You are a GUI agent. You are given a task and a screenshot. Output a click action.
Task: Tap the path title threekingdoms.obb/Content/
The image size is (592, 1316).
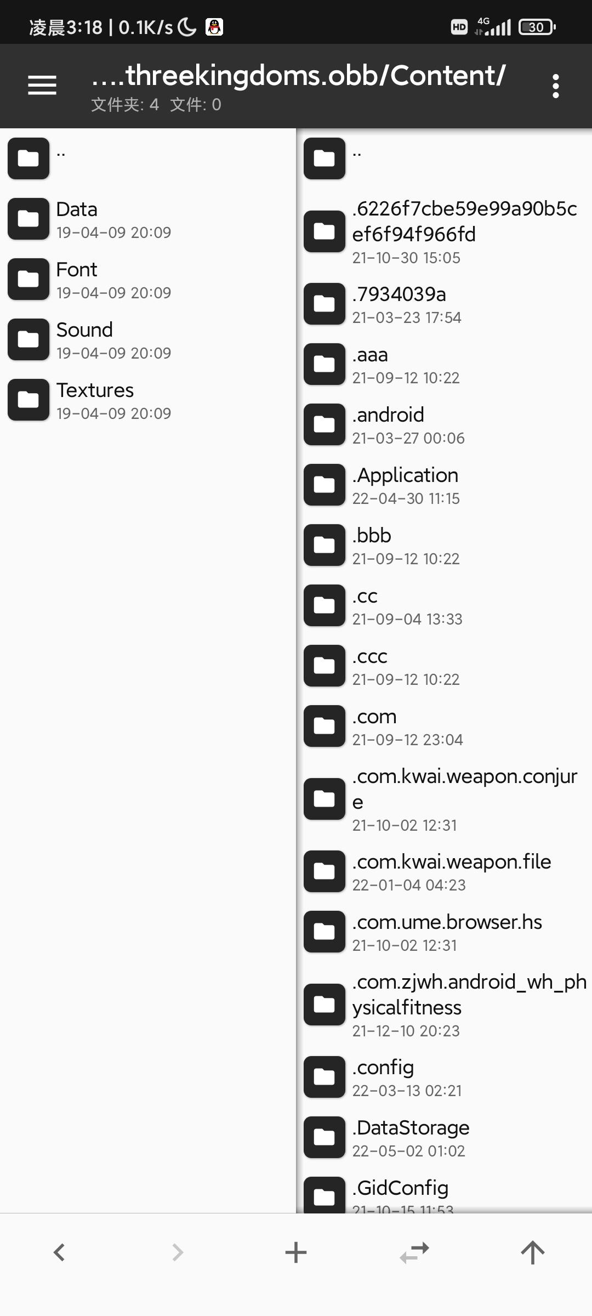(x=299, y=75)
